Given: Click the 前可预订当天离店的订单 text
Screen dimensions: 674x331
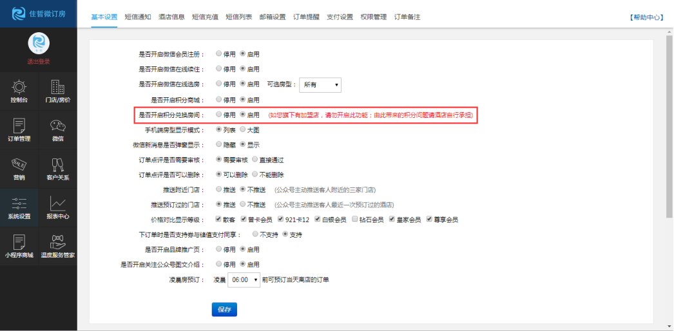Looking at the screenshot, I should click(x=295, y=279).
